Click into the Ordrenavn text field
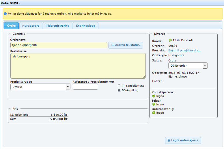 [x=58, y=45]
